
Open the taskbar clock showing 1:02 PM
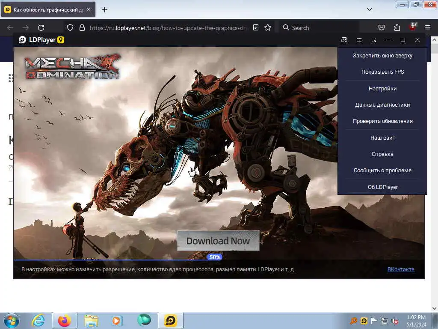pos(416,321)
